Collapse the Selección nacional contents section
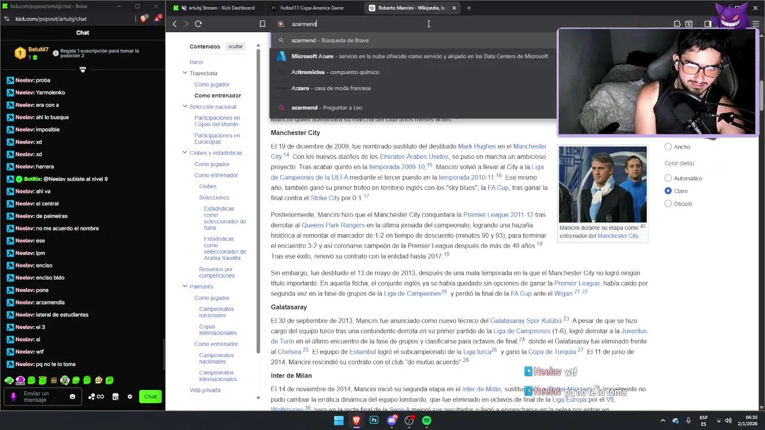This screenshot has height=430, width=765. point(185,106)
